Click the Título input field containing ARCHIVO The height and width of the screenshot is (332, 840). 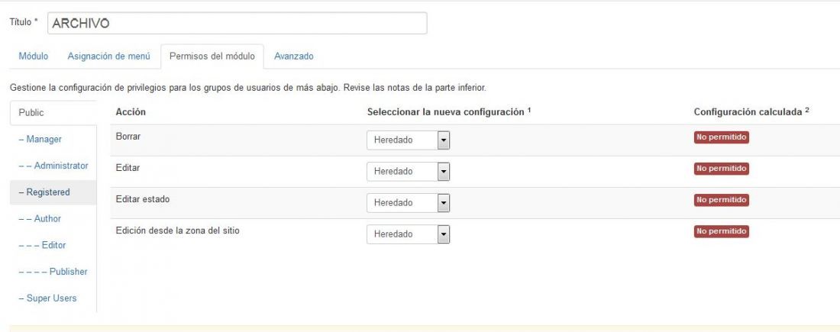coord(237,24)
